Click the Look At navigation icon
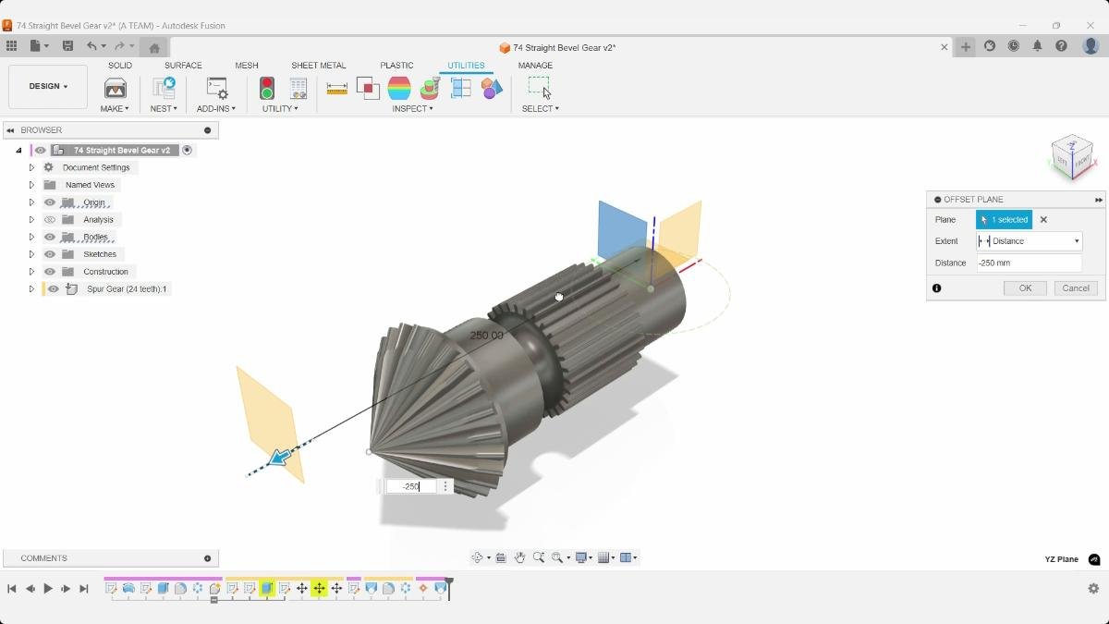Viewport: 1109px width, 624px height. (500, 557)
